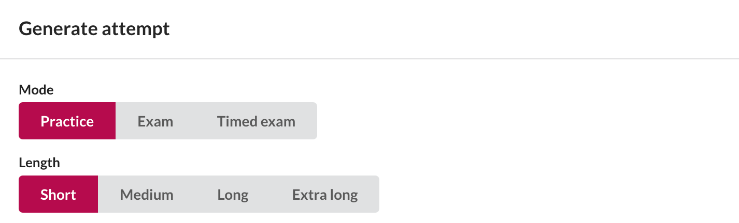Toggle the highlighted Short button
The image size is (739, 223).
pyautogui.click(x=59, y=195)
